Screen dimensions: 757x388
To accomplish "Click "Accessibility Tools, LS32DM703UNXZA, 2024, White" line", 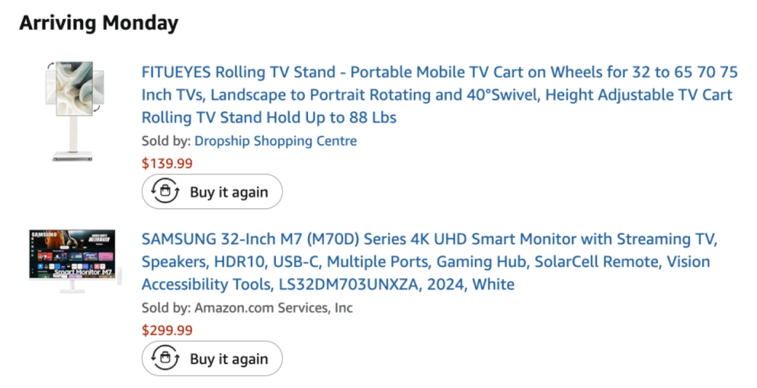I will coord(328,284).
